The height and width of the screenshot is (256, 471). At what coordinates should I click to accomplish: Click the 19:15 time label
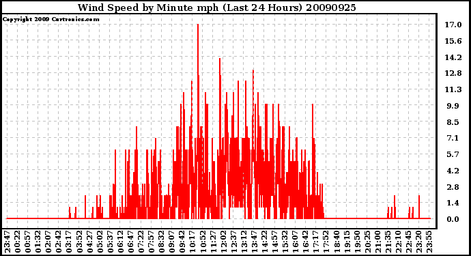[x=346, y=242]
